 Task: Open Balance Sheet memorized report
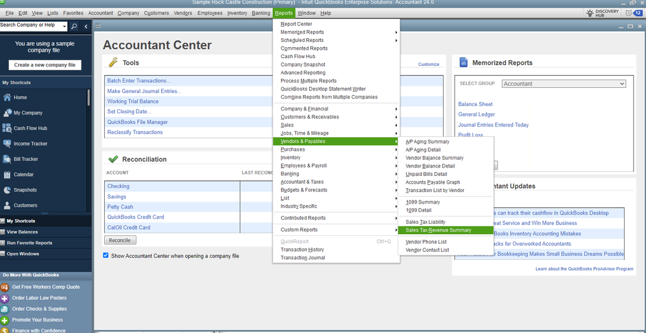tap(475, 104)
